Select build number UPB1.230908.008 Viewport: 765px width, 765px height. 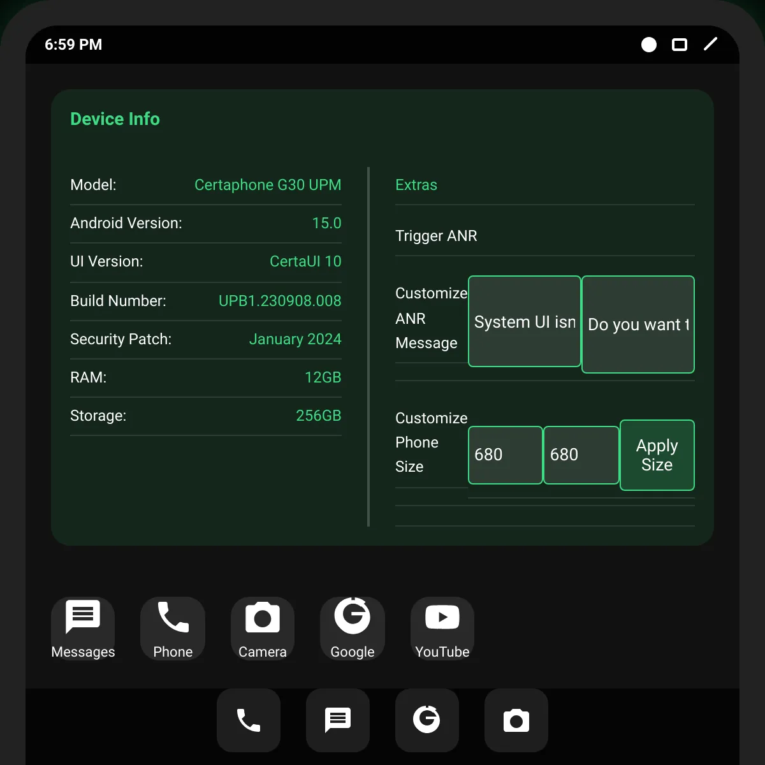point(280,301)
